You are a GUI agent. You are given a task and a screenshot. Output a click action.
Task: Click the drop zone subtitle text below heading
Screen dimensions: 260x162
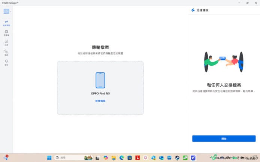(100, 53)
